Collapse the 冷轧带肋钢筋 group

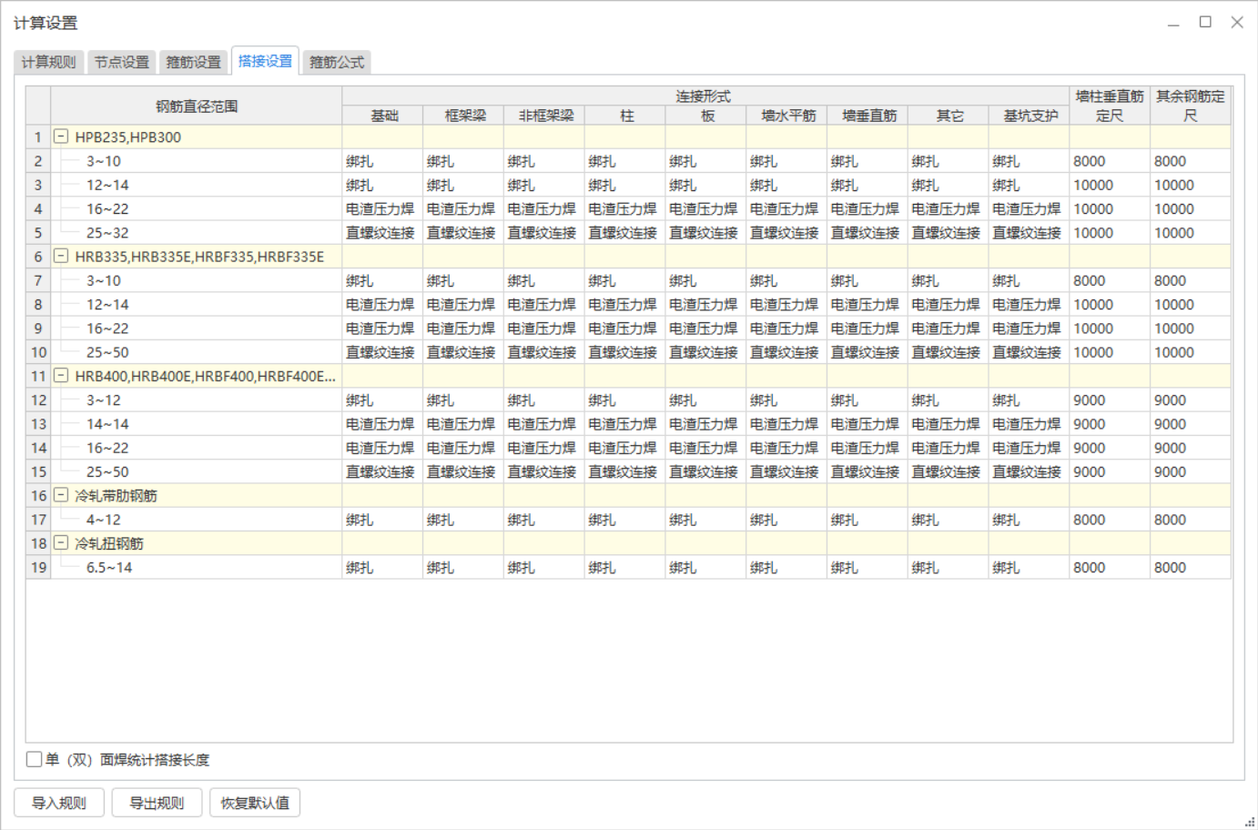pyautogui.click(x=61, y=495)
